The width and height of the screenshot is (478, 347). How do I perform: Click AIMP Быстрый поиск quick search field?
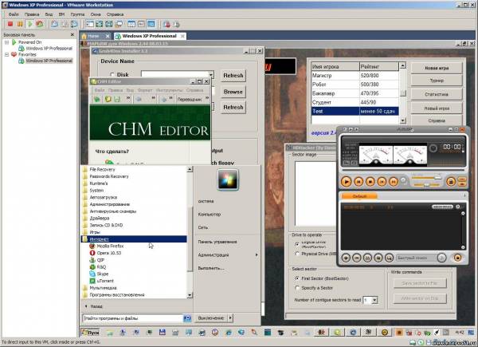[416, 258]
